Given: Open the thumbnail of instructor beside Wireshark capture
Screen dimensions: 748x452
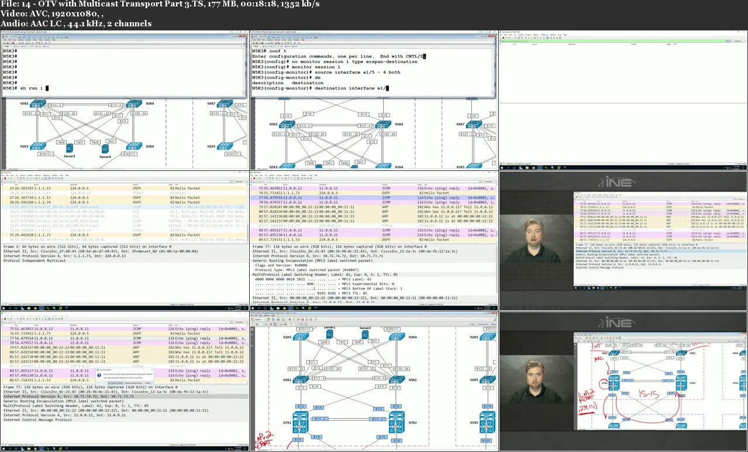Looking at the screenshot, I should (x=623, y=241).
